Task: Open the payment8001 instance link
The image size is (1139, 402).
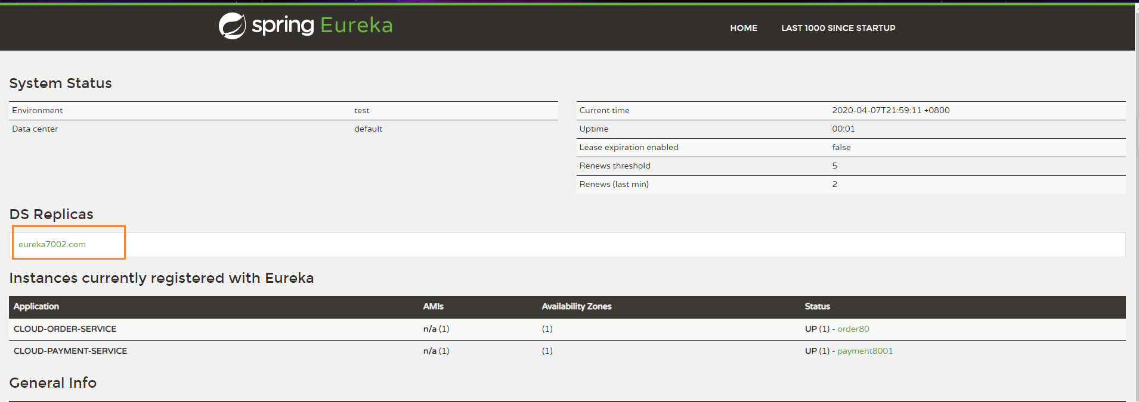Action: click(865, 351)
